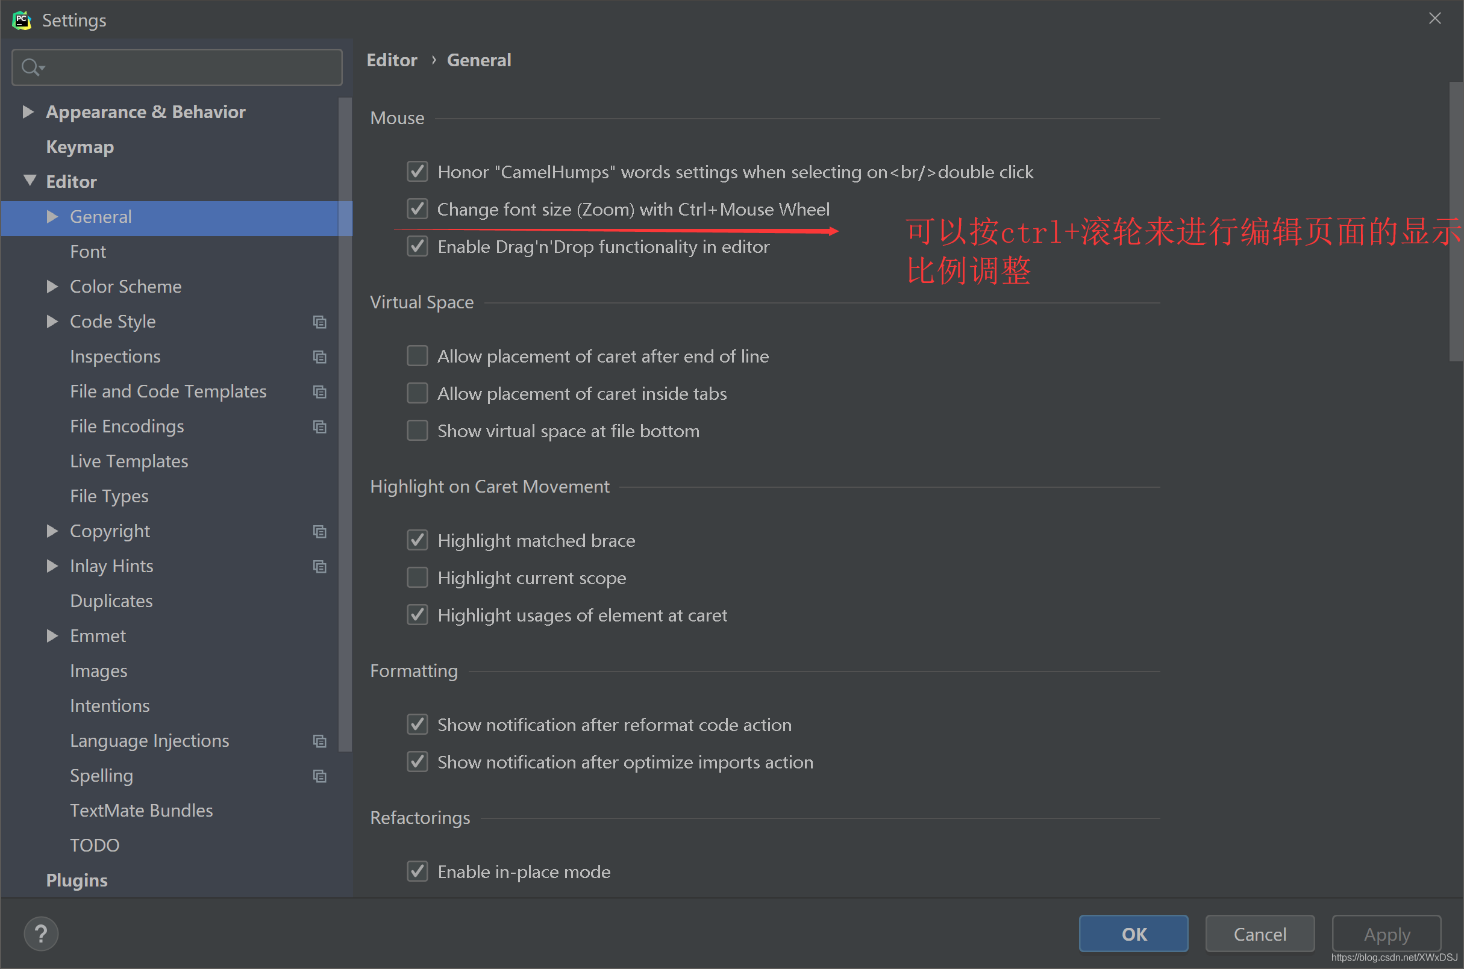The width and height of the screenshot is (1464, 969).
Task: Select the Color Scheme menu item
Action: pyautogui.click(x=124, y=287)
